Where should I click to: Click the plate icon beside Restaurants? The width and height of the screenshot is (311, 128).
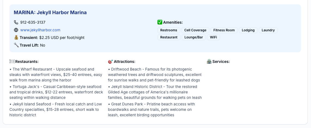tap(12, 62)
